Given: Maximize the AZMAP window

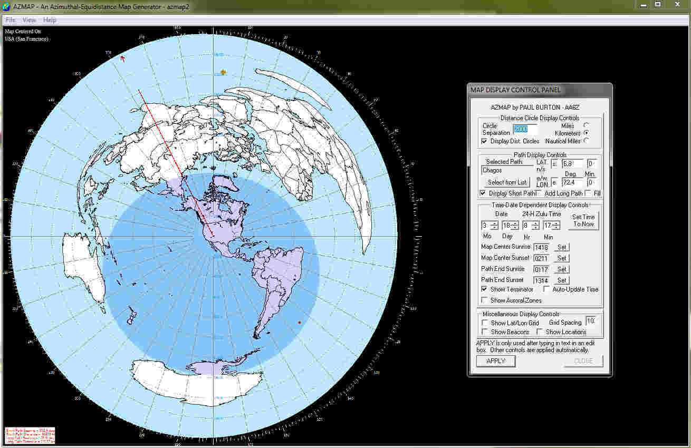Looking at the screenshot, I should (x=658, y=4).
